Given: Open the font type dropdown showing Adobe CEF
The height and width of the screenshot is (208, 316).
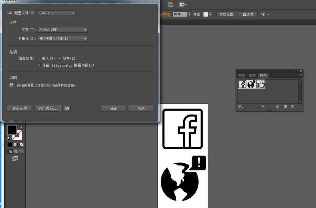Looking at the screenshot, I should [x=62, y=30].
